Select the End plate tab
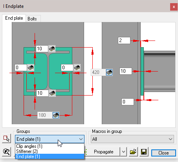The height and width of the screenshot is (162, 178). coord(14,18)
